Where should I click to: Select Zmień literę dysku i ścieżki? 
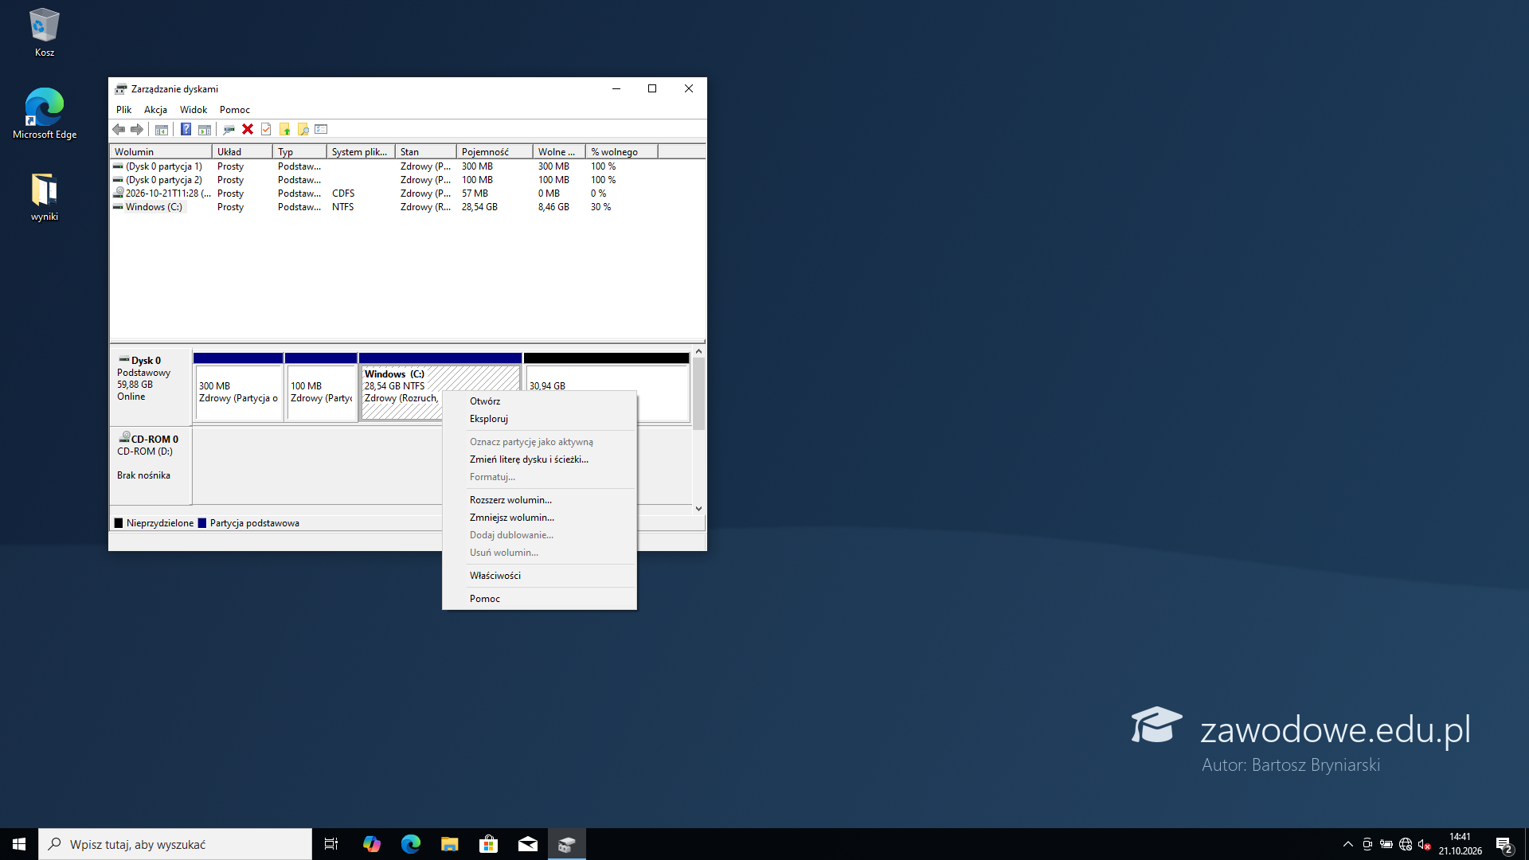(539, 459)
